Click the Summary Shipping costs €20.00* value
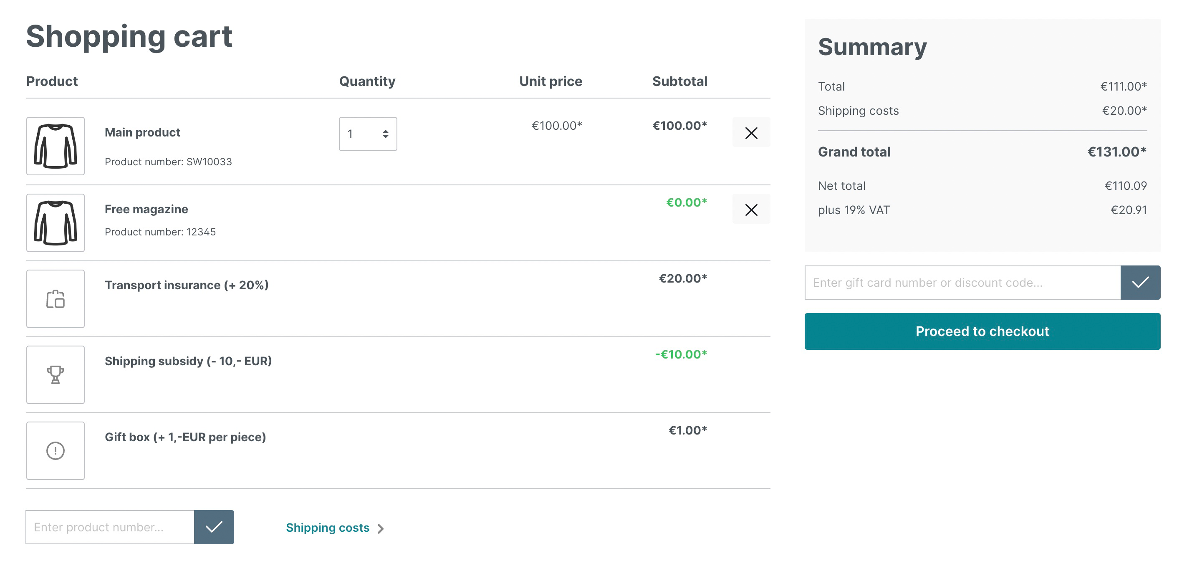This screenshot has width=1187, height=571. click(x=1124, y=111)
